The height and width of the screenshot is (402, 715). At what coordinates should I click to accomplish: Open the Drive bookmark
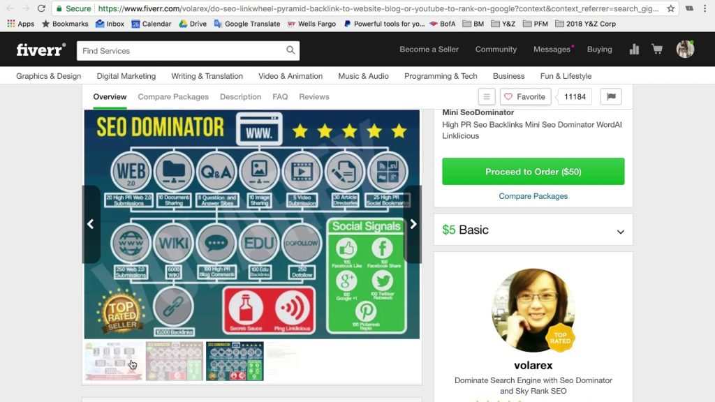pos(193,24)
